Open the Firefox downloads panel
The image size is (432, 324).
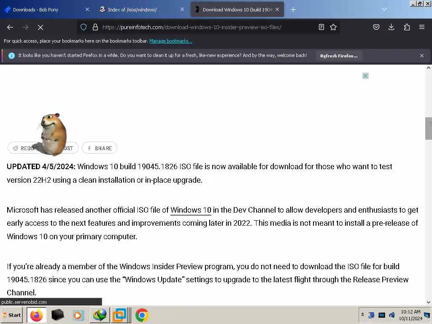pyautogui.click(x=391, y=27)
